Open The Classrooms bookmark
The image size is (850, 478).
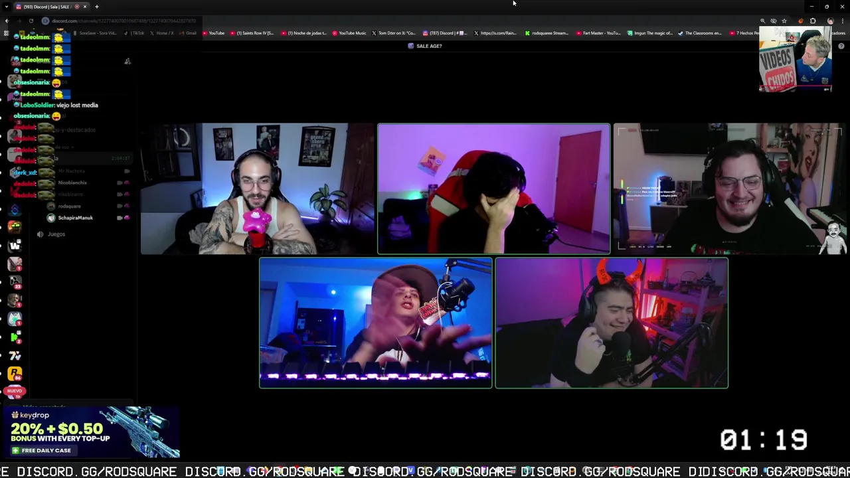[x=700, y=33]
